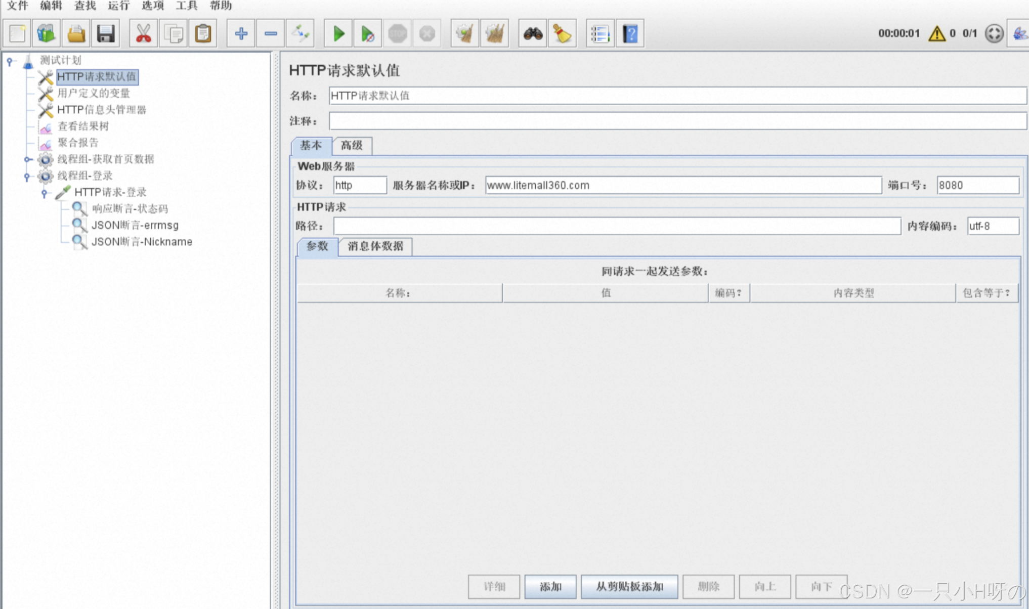1029x609 pixels.
Task: Click the Clear All brooms icon
Action: 494,34
